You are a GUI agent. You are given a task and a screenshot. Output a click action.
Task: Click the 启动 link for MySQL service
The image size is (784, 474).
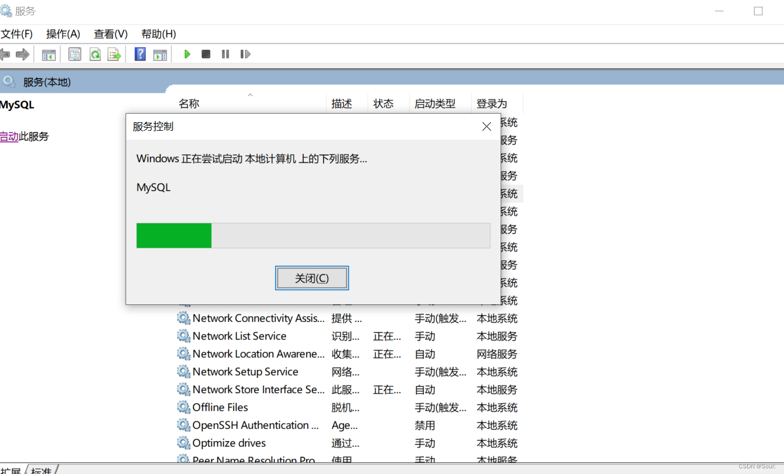[x=9, y=136]
